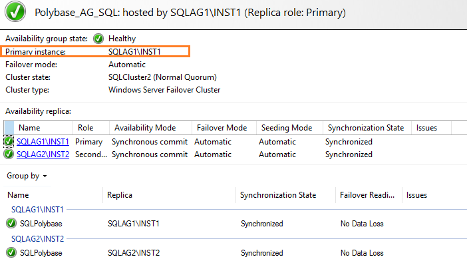
Task: Sort by Seeding Mode column header
Action: coord(285,128)
